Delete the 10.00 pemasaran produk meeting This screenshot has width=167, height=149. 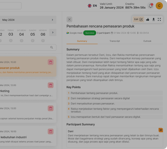pos(51,62)
